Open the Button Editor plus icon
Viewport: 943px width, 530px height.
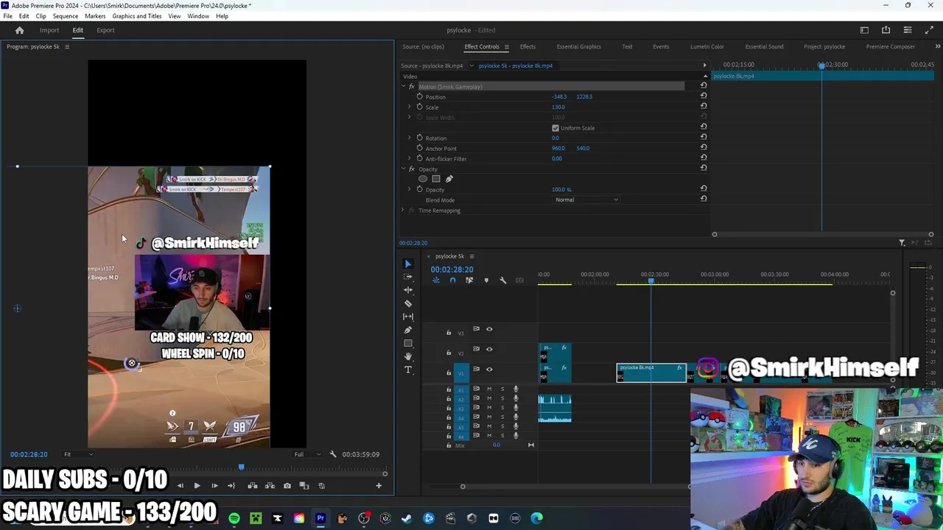pyautogui.click(x=379, y=486)
